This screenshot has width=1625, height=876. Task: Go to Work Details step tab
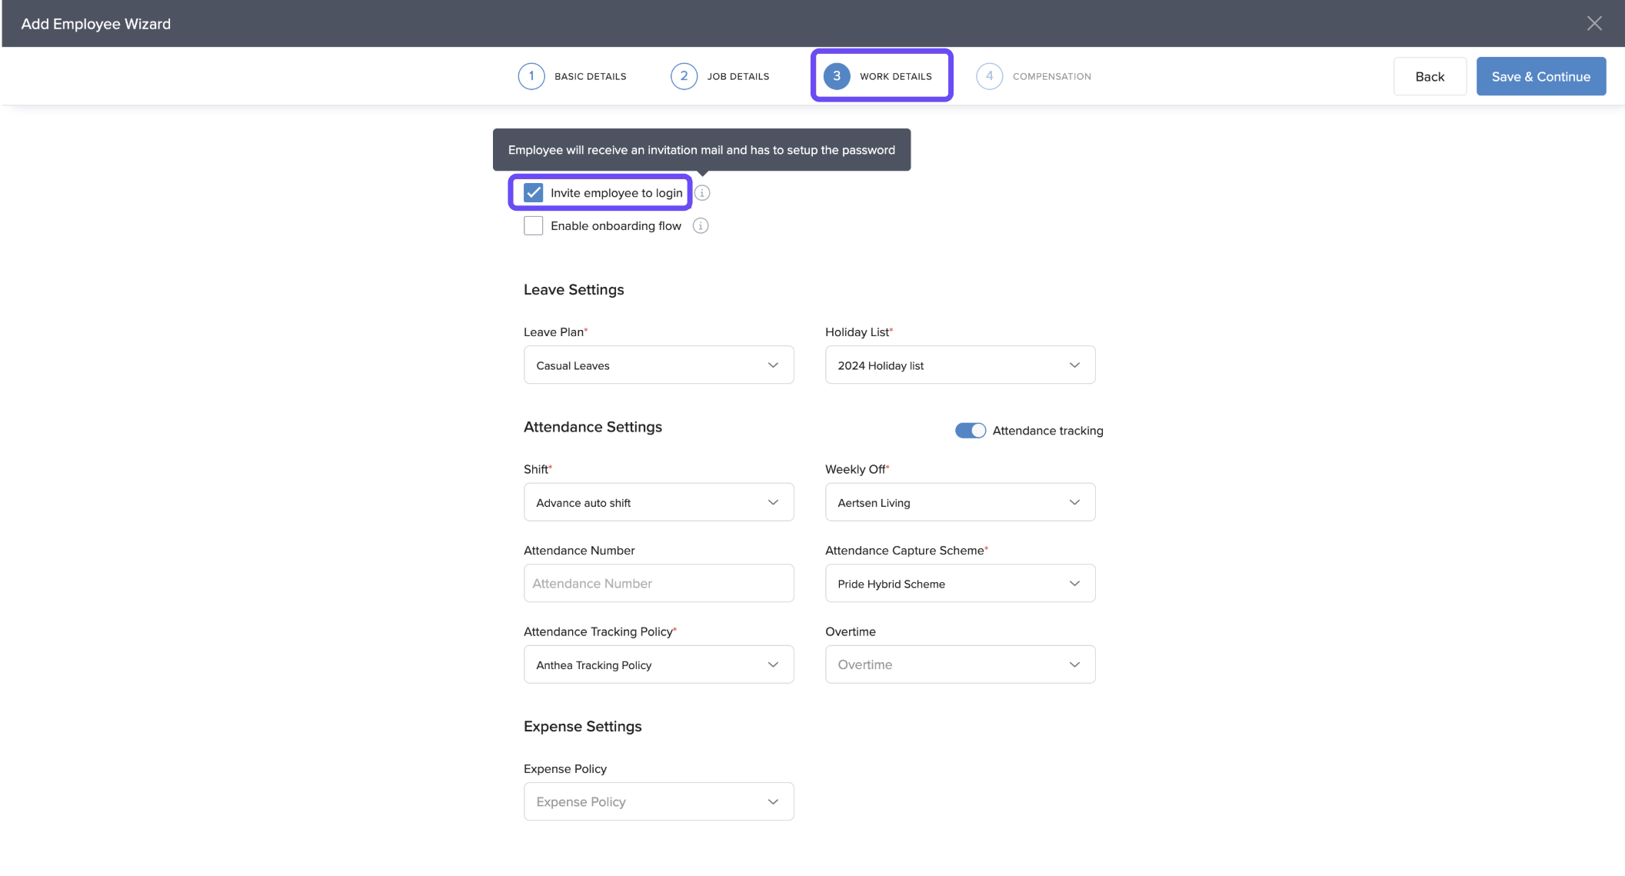click(x=895, y=76)
